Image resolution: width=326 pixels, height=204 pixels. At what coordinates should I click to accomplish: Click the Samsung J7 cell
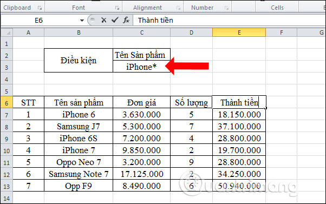(x=79, y=126)
